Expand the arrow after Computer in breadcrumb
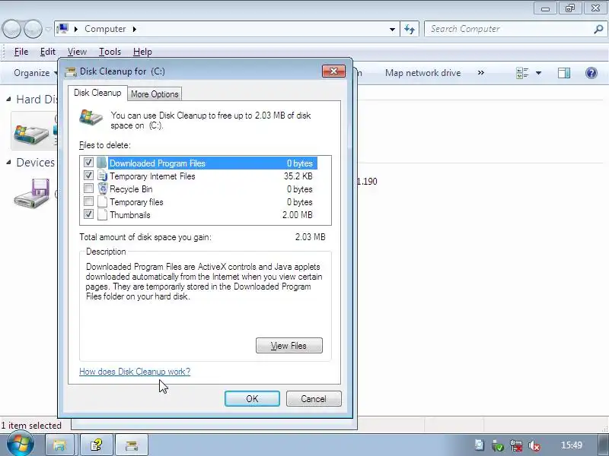 [x=135, y=29]
